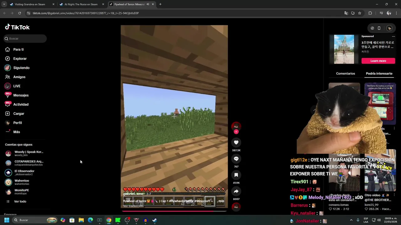This screenshot has width=401, height=225.
Task: Click the browser address bar URL
Action: click(x=86, y=13)
